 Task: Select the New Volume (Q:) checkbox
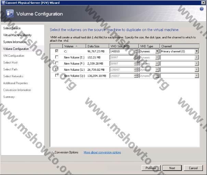pyautogui.click(x=57, y=75)
